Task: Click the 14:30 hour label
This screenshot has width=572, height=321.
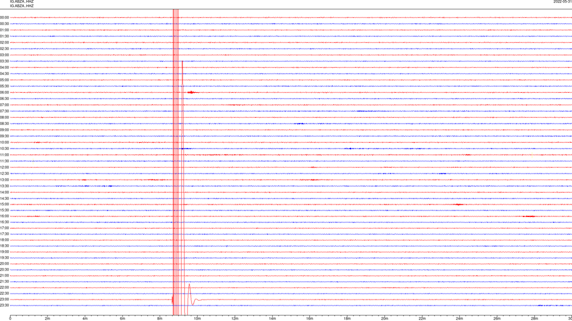Action: tap(4, 199)
